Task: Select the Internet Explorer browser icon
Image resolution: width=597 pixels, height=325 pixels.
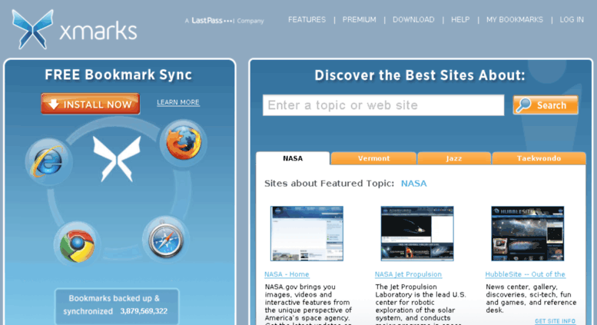Action: 48,161
